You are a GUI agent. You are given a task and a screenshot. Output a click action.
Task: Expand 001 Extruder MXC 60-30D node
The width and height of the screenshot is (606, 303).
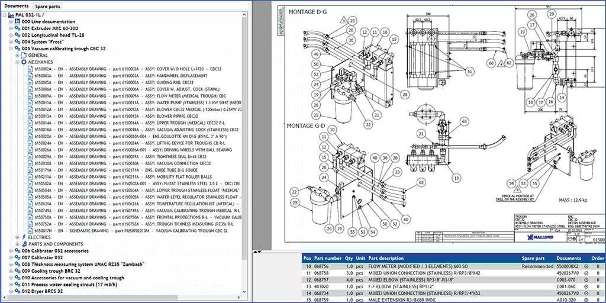click(11, 28)
